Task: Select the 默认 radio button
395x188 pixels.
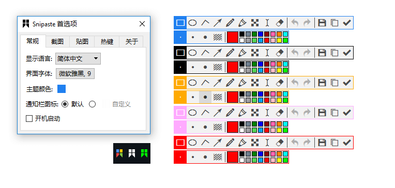Action: tap(65, 104)
